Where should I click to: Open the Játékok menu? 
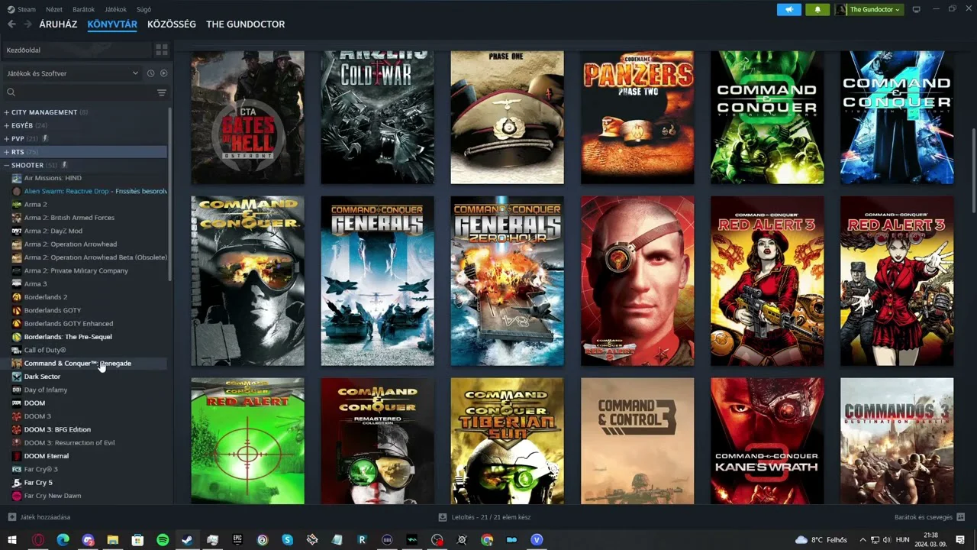click(115, 9)
